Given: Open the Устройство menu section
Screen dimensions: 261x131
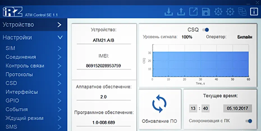Looking at the screenshot, I should click(x=34, y=25).
